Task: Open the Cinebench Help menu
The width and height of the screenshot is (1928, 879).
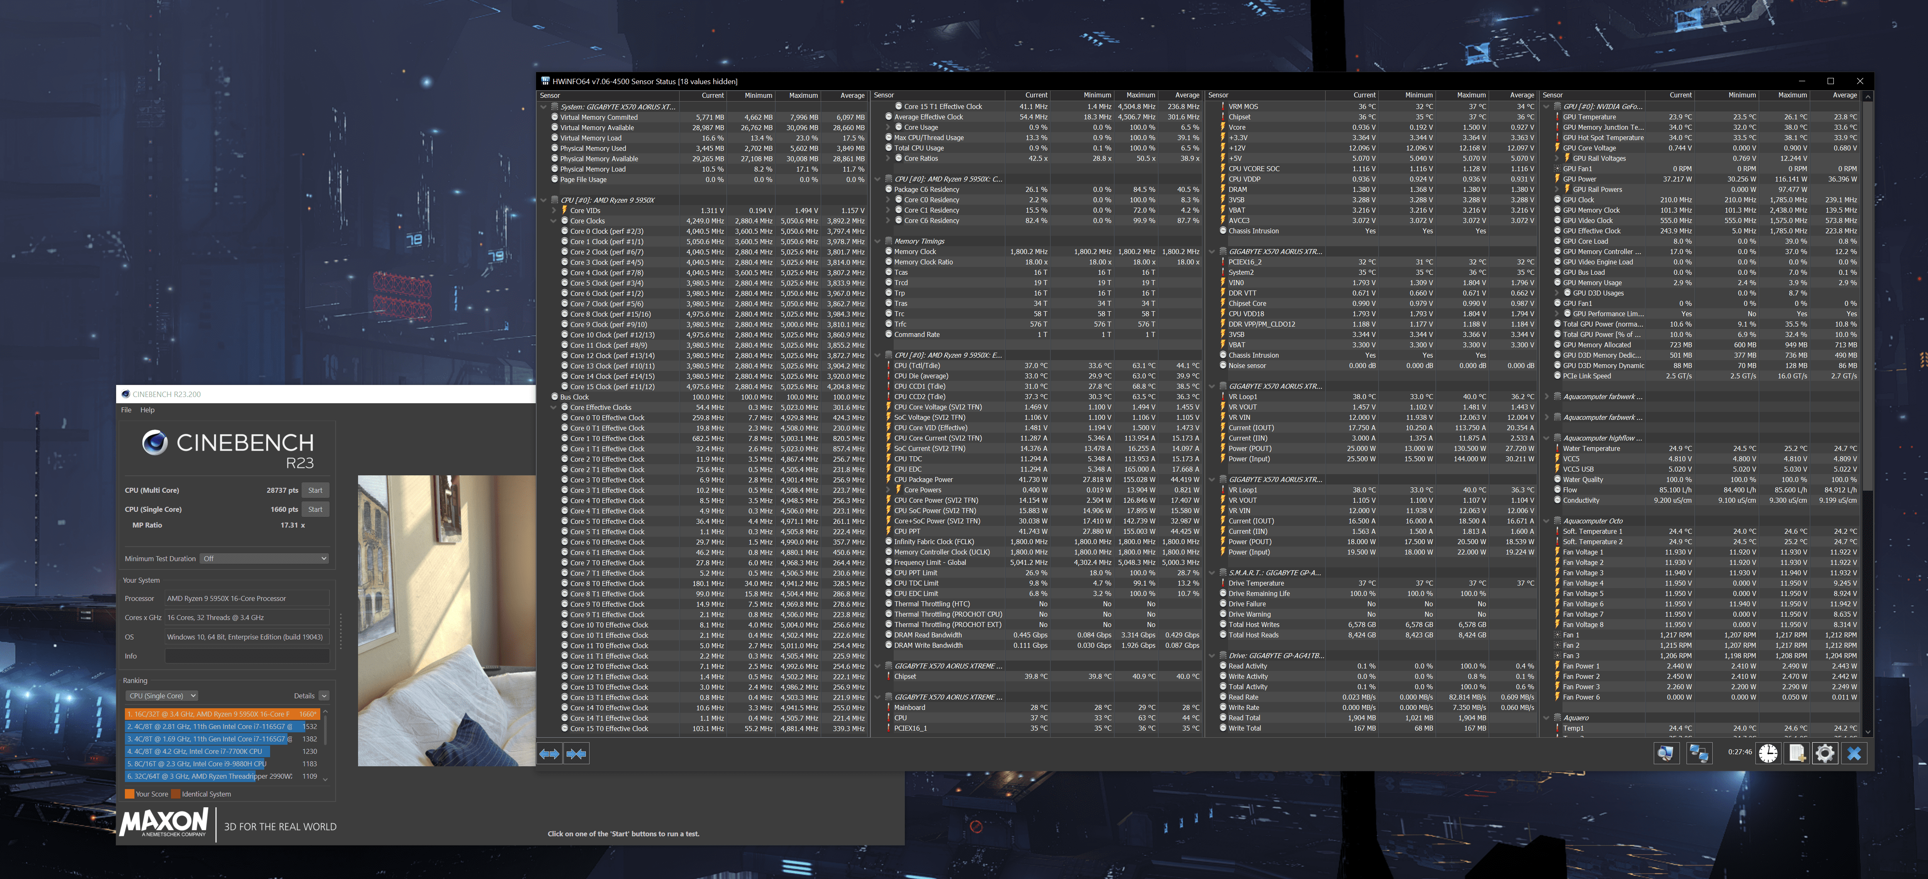Action: pos(147,409)
